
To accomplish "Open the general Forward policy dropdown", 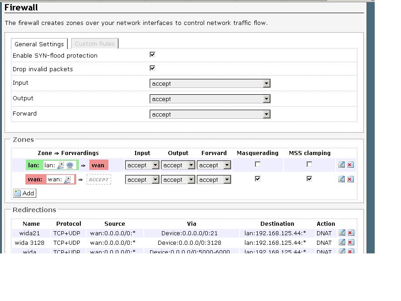I will [210, 115].
